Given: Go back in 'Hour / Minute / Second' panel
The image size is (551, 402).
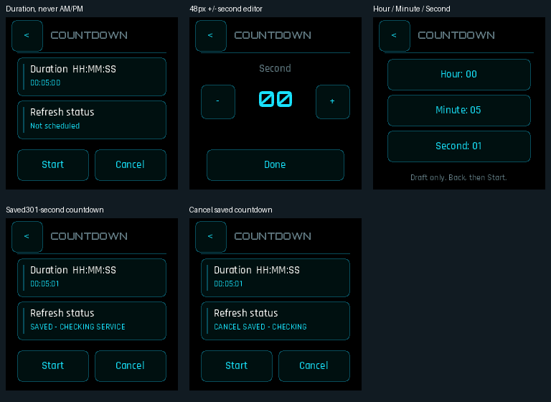Looking at the screenshot, I should pos(395,36).
